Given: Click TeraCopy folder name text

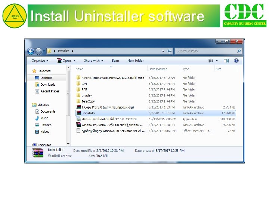Looking at the screenshot, I should [88, 101].
